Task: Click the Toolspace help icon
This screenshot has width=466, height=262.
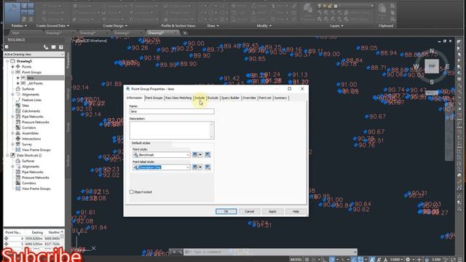Action: 61,47
